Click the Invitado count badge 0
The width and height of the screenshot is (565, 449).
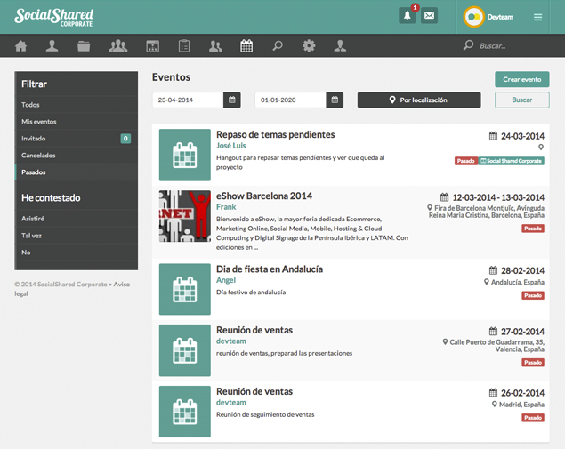click(x=125, y=139)
